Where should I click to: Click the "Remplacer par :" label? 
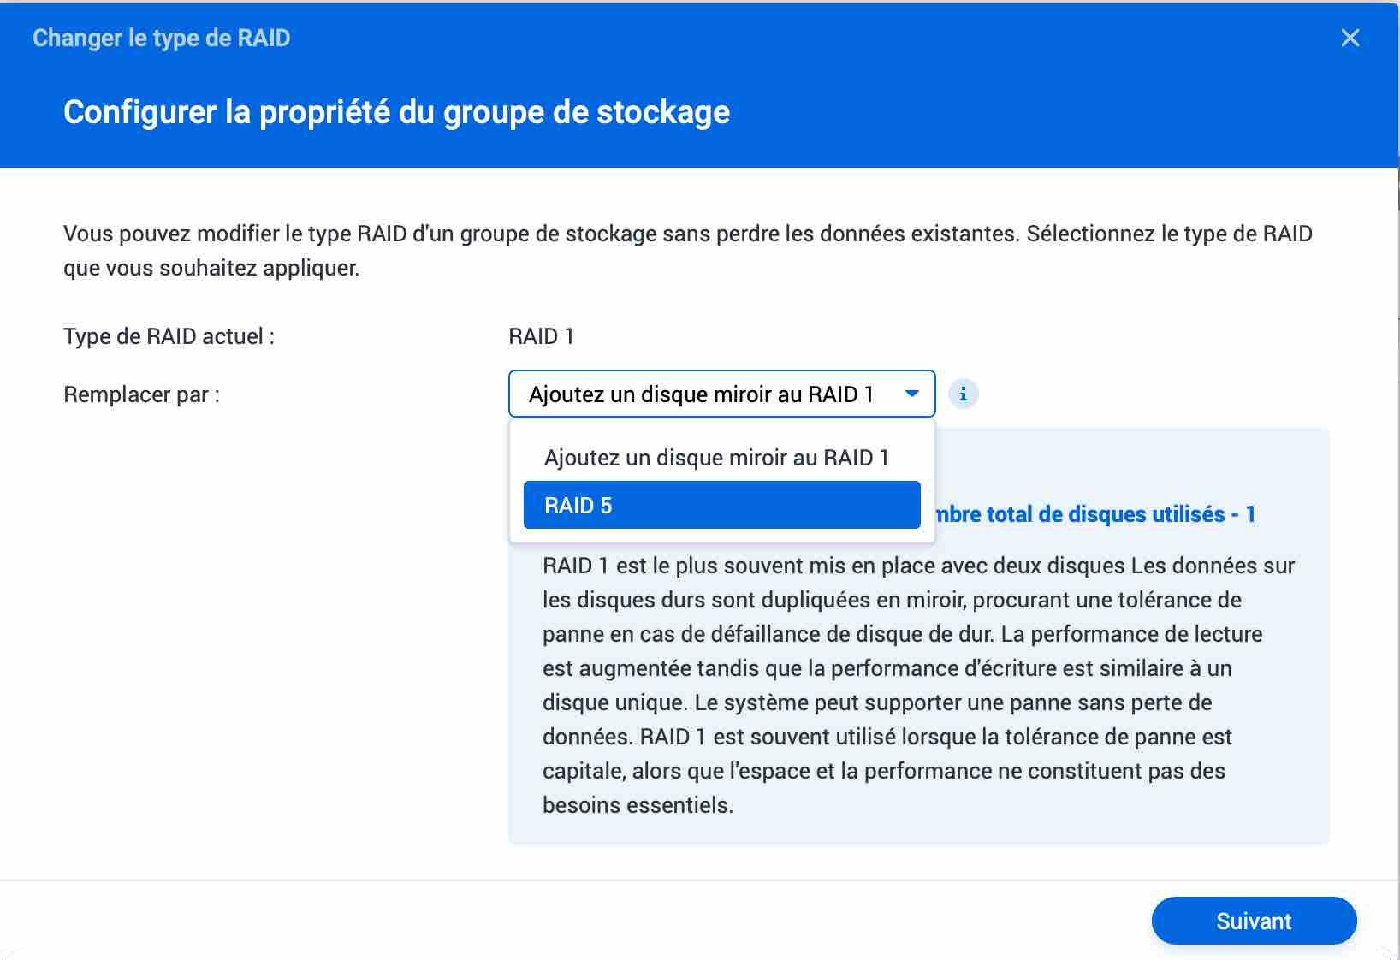point(141,394)
